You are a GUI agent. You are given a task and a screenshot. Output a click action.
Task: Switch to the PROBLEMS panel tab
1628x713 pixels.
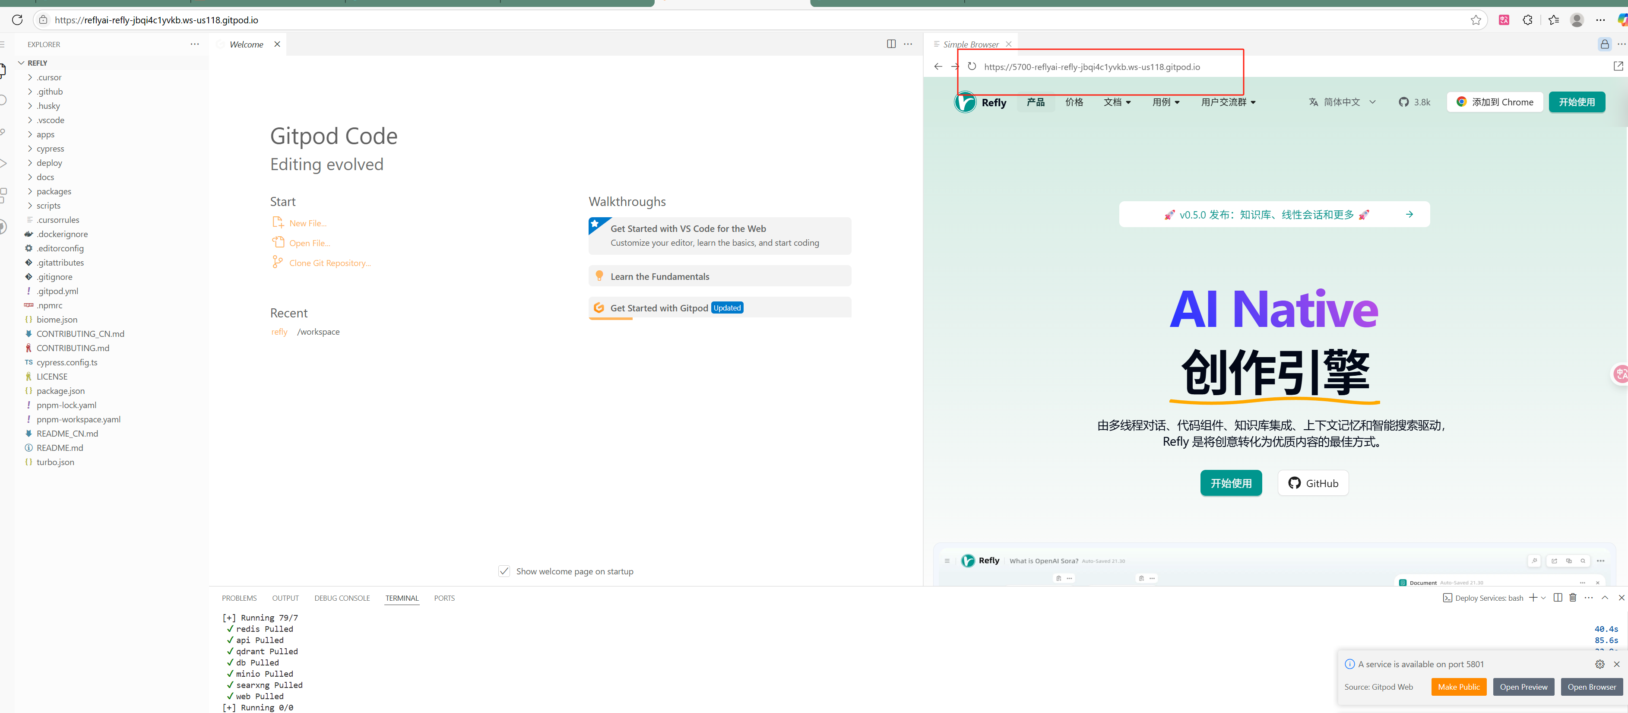pos(239,598)
